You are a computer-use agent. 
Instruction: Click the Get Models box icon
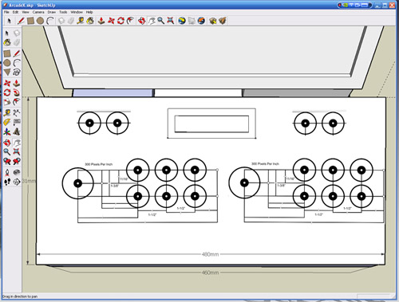click(212, 21)
